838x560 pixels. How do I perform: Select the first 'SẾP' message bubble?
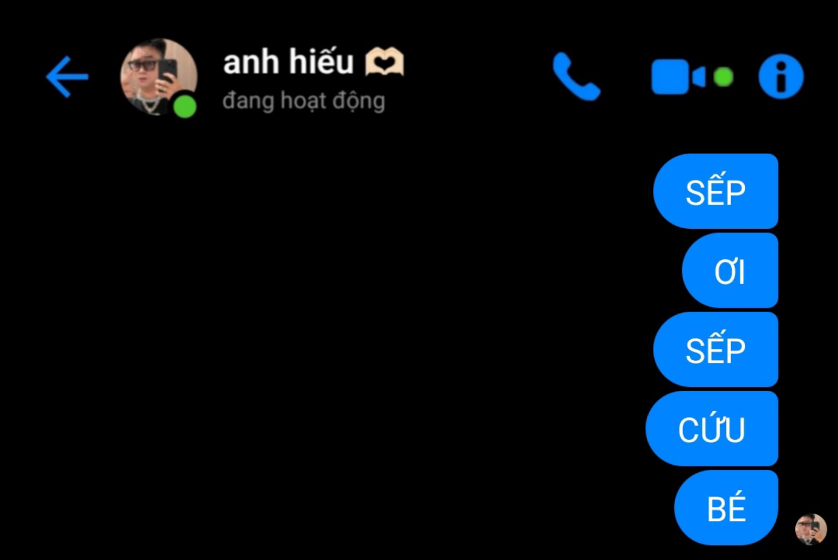[716, 191]
